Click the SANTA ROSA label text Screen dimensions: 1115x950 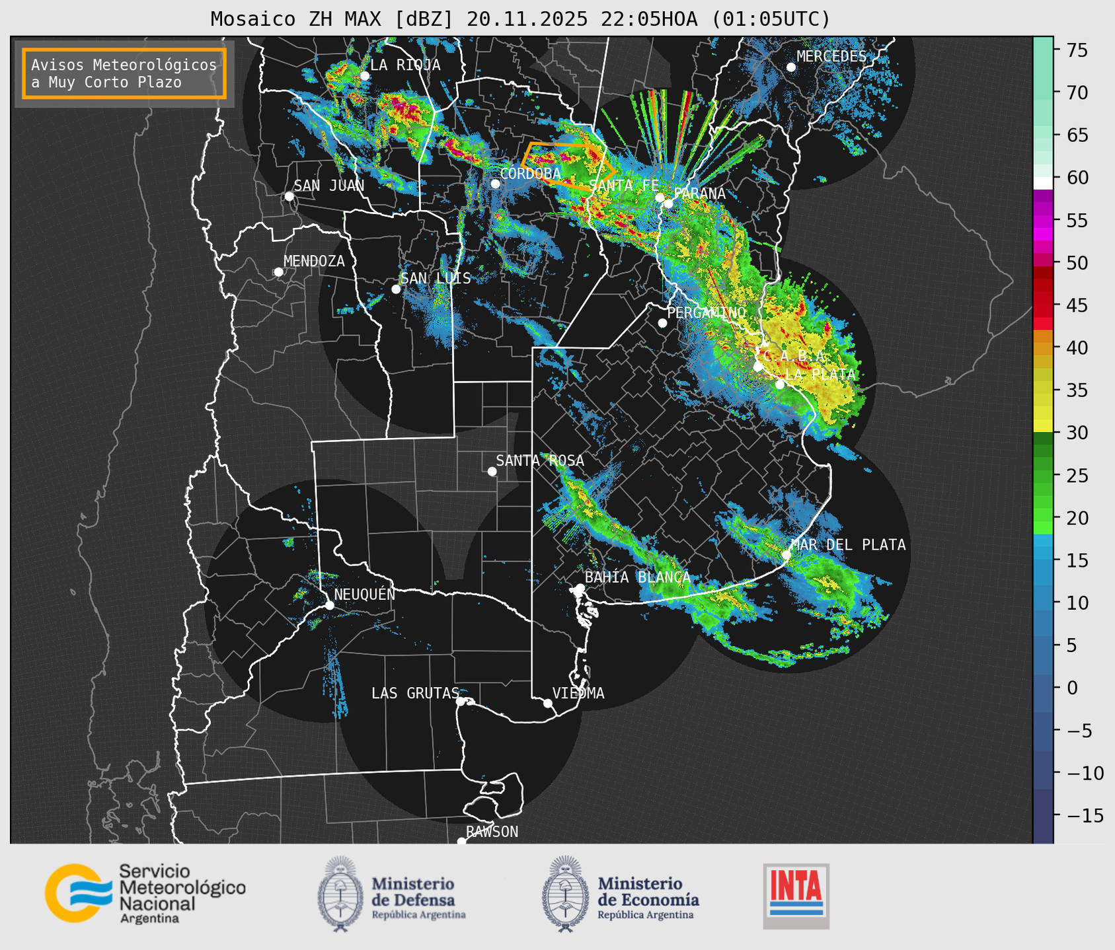[540, 460]
